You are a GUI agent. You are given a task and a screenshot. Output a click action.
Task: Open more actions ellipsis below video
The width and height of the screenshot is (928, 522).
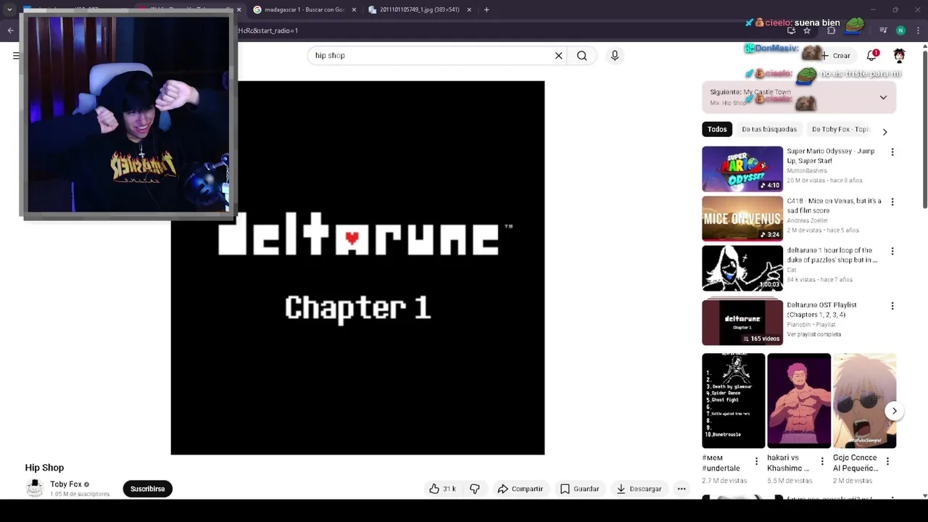click(681, 489)
